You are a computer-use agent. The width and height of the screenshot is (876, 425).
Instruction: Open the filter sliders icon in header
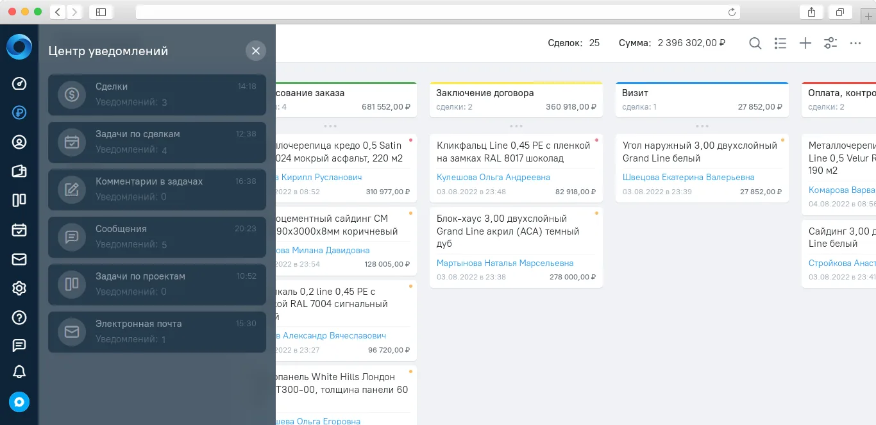[x=830, y=43]
